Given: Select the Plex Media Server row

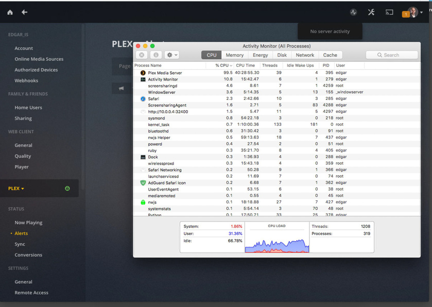Looking at the screenshot, I should click(277, 73).
